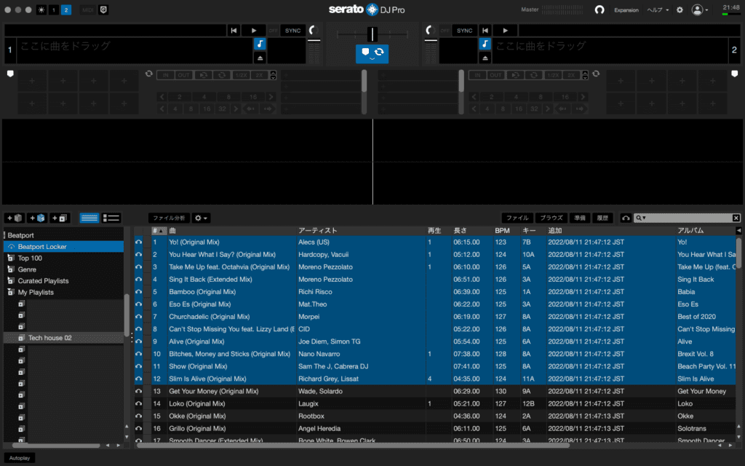This screenshot has height=466, width=745.
Task: Play deck 2 track
Action: tap(505, 31)
